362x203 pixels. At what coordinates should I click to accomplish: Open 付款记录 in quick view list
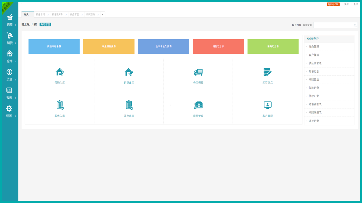click(x=329, y=96)
